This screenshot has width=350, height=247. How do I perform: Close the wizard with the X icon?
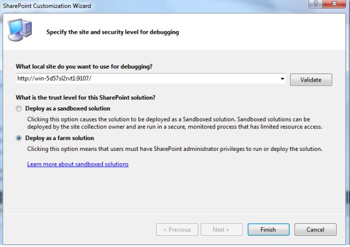click(334, 4)
